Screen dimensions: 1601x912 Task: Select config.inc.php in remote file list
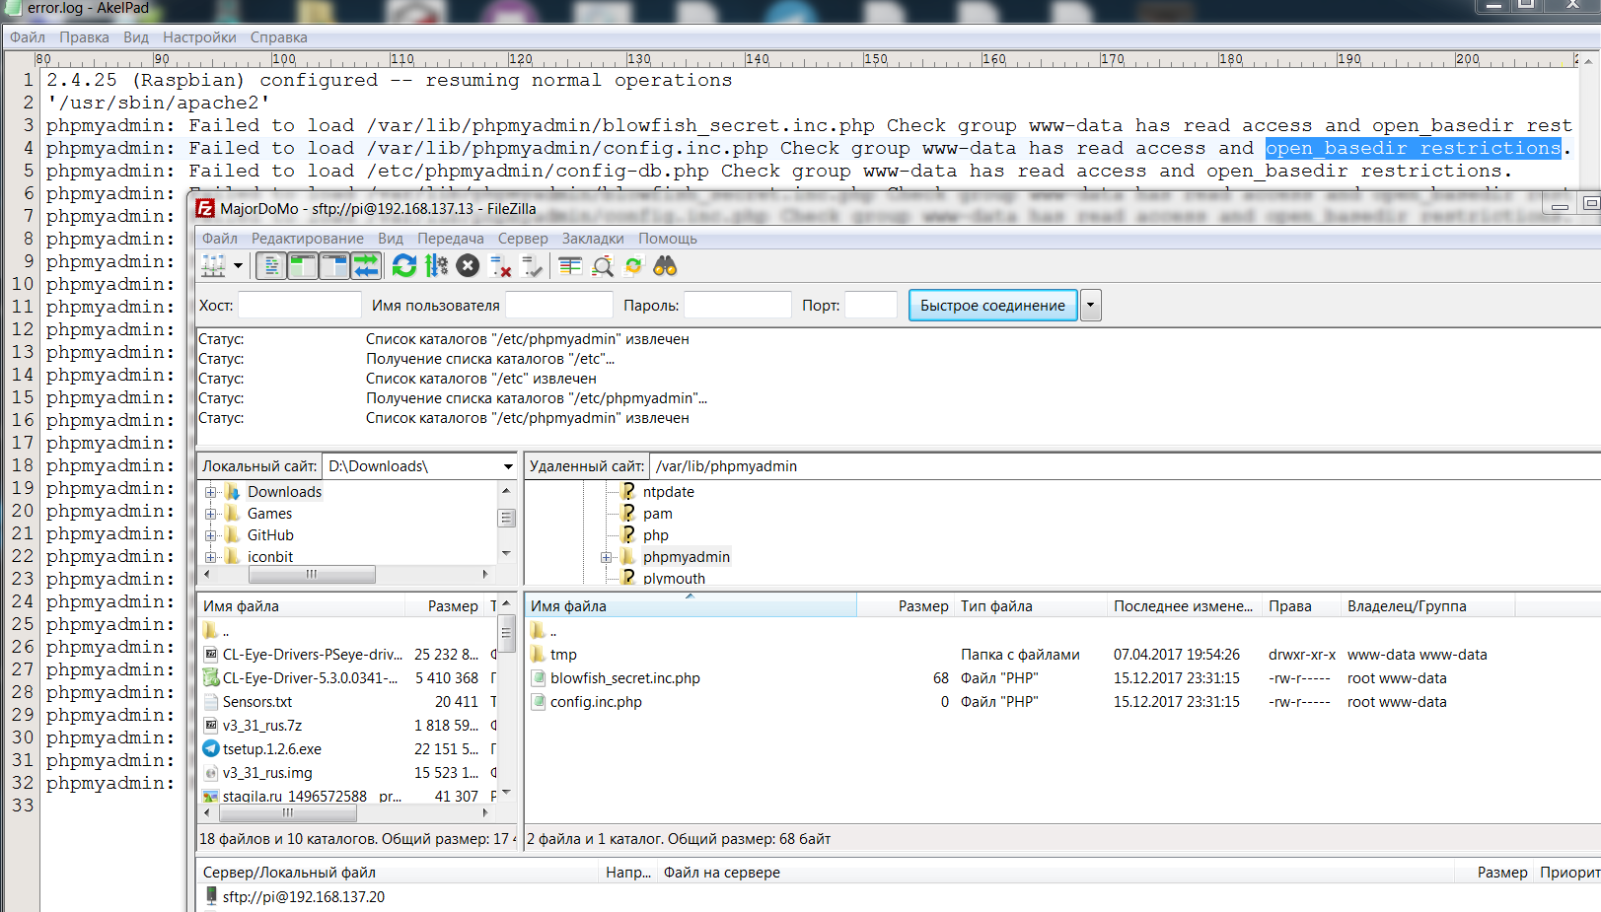click(x=596, y=702)
